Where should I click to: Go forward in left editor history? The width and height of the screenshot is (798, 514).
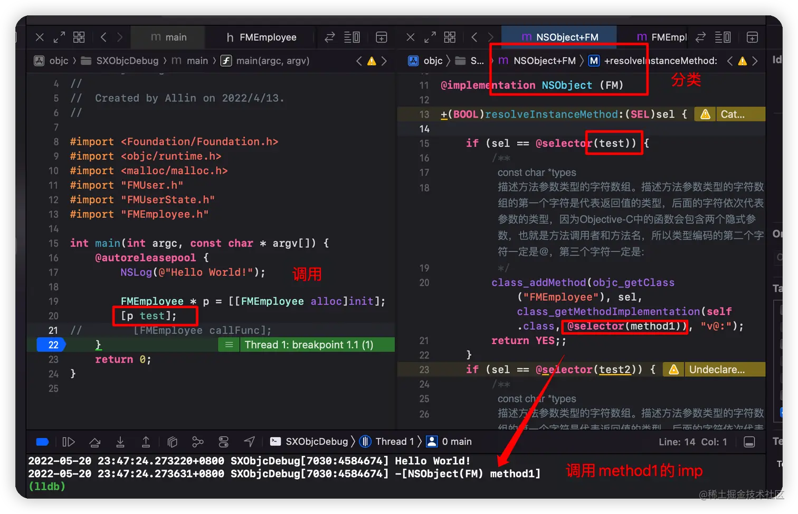[x=120, y=37]
